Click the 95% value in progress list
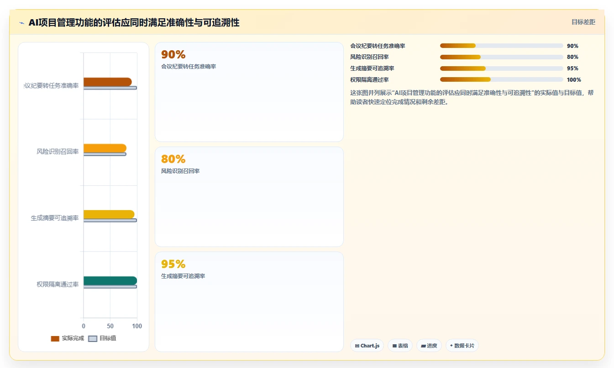The width and height of the screenshot is (614, 368). pos(572,68)
